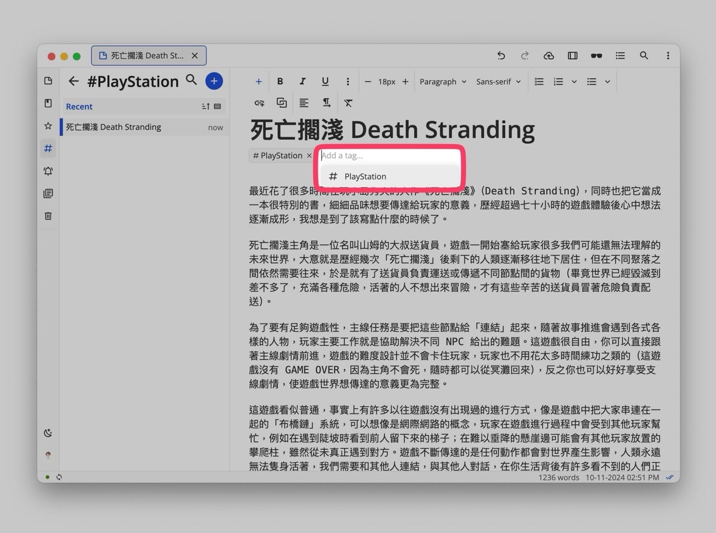This screenshot has width=716, height=533.
Task: Show more text formatting options
Action: point(347,82)
